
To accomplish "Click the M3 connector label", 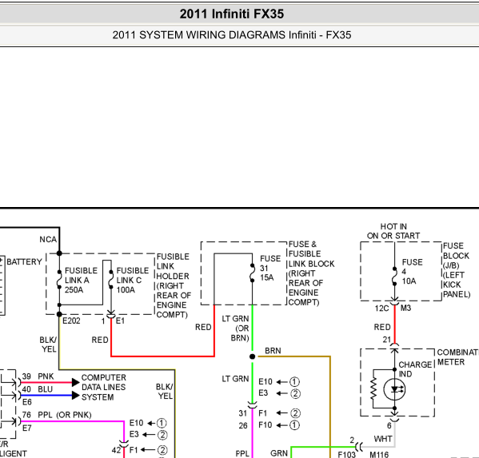I will tap(405, 308).
